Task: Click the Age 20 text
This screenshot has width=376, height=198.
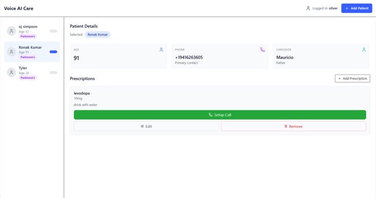Action: [24, 73]
